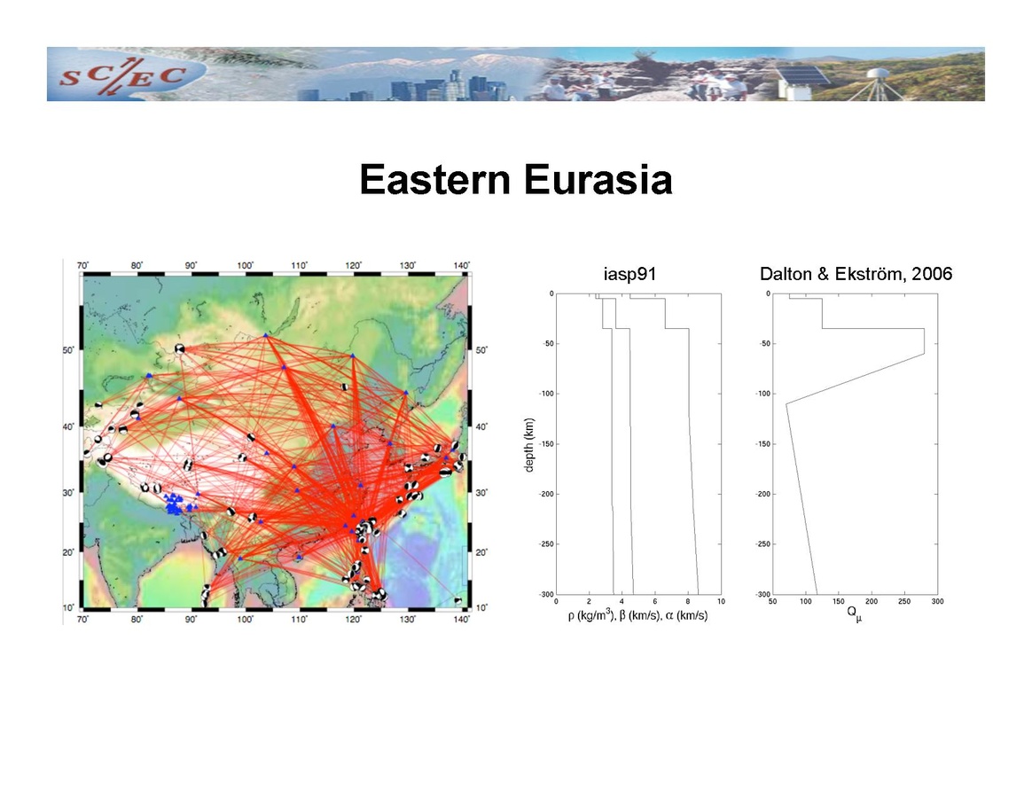
Task: Click the blue triangle station cluster near 87° longitude
Action: (x=176, y=504)
